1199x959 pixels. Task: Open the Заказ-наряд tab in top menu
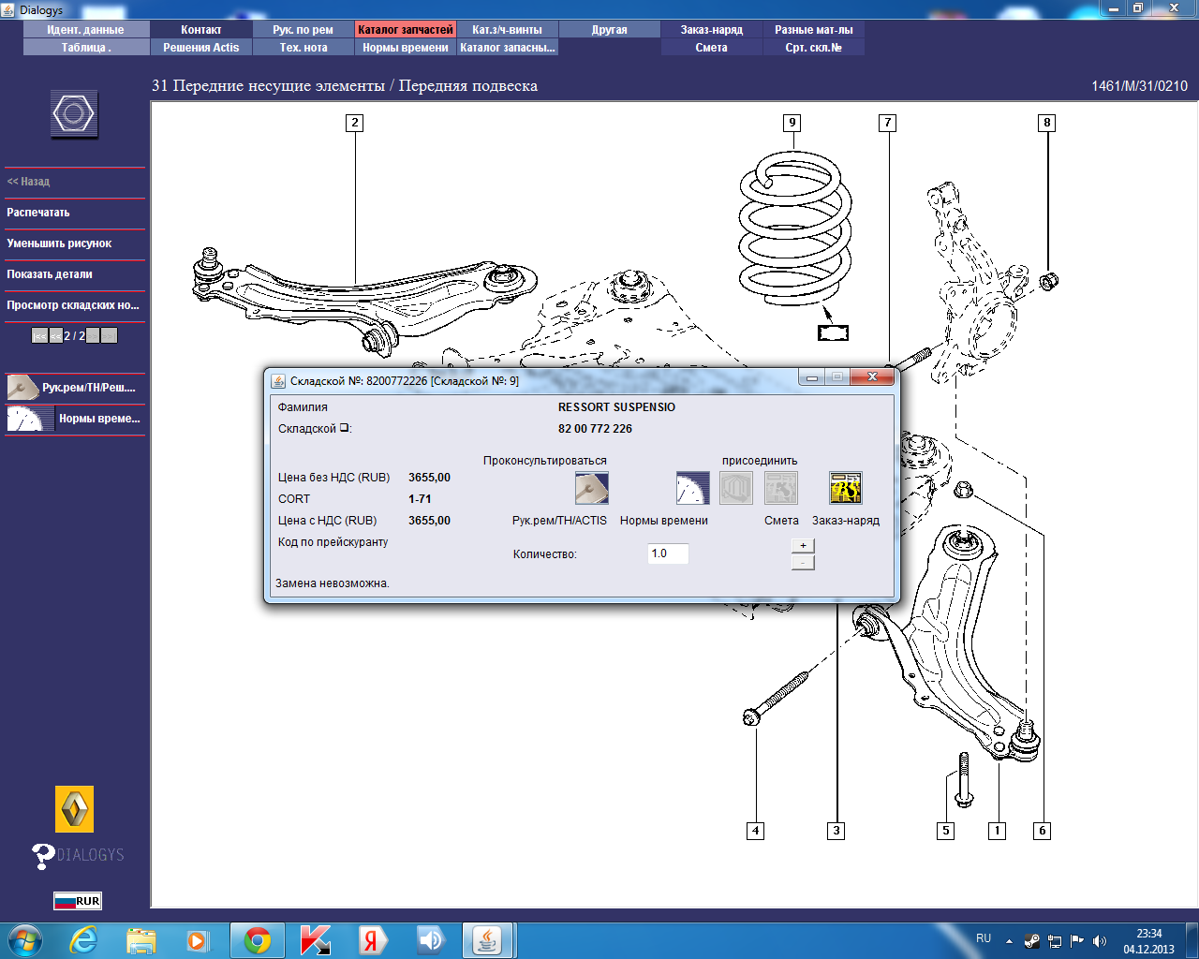[712, 30]
